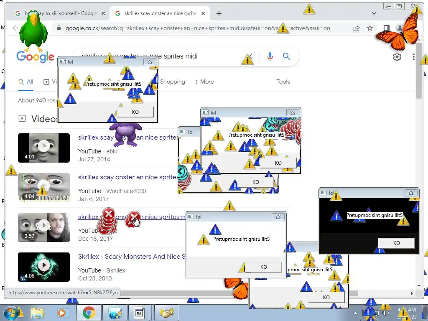Click the lock icon in address bar
This screenshot has width=428, height=321.
tap(59, 28)
